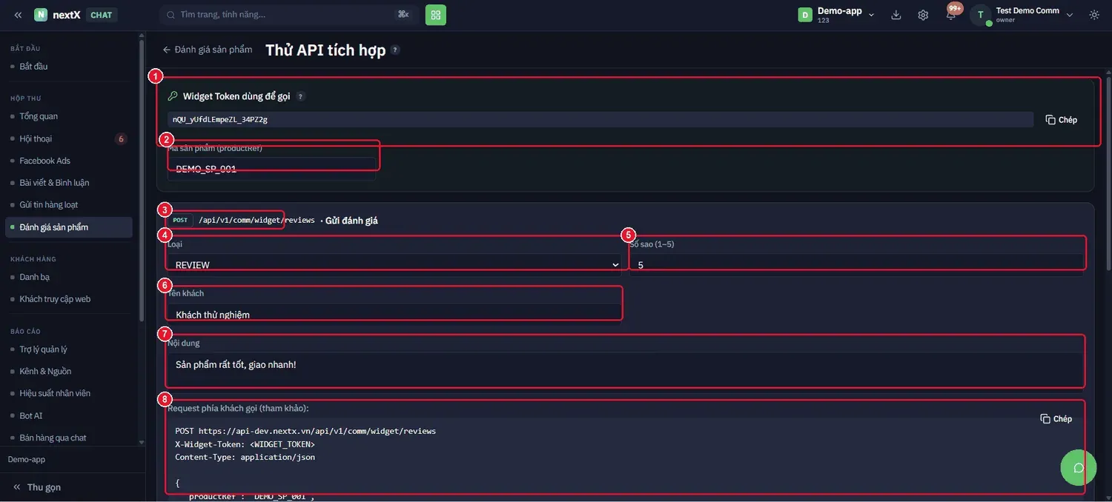The width and height of the screenshot is (1112, 502).
Task: Open the Test Demo Comm user menu
Action: pyautogui.click(x=1023, y=15)
